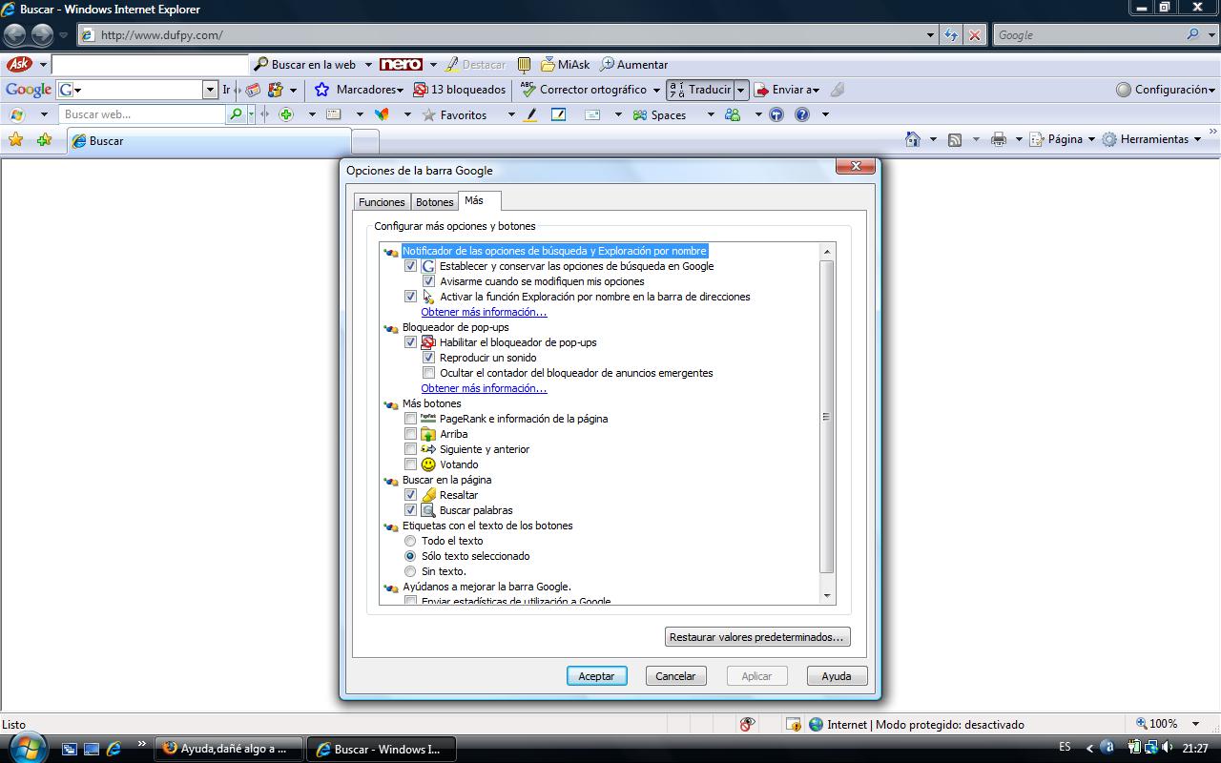Expand the Traducir dropdown arrow
The height and width of the screenshot is (763, 1221).
(x=741, y=90)
